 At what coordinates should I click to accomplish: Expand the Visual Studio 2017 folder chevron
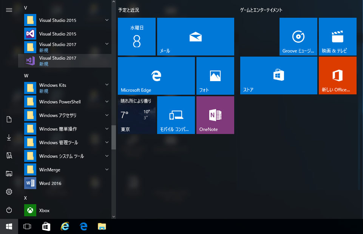pyautogui.click(x=107, y=44)
